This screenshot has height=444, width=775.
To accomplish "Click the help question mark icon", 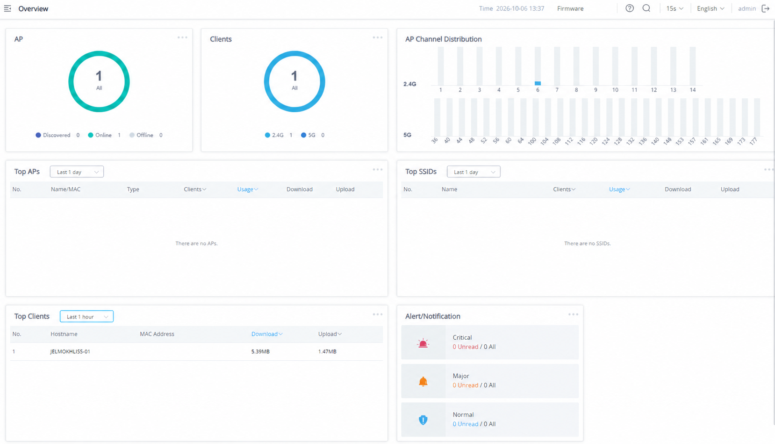I will pyautogui.click(x=630, y=8).
